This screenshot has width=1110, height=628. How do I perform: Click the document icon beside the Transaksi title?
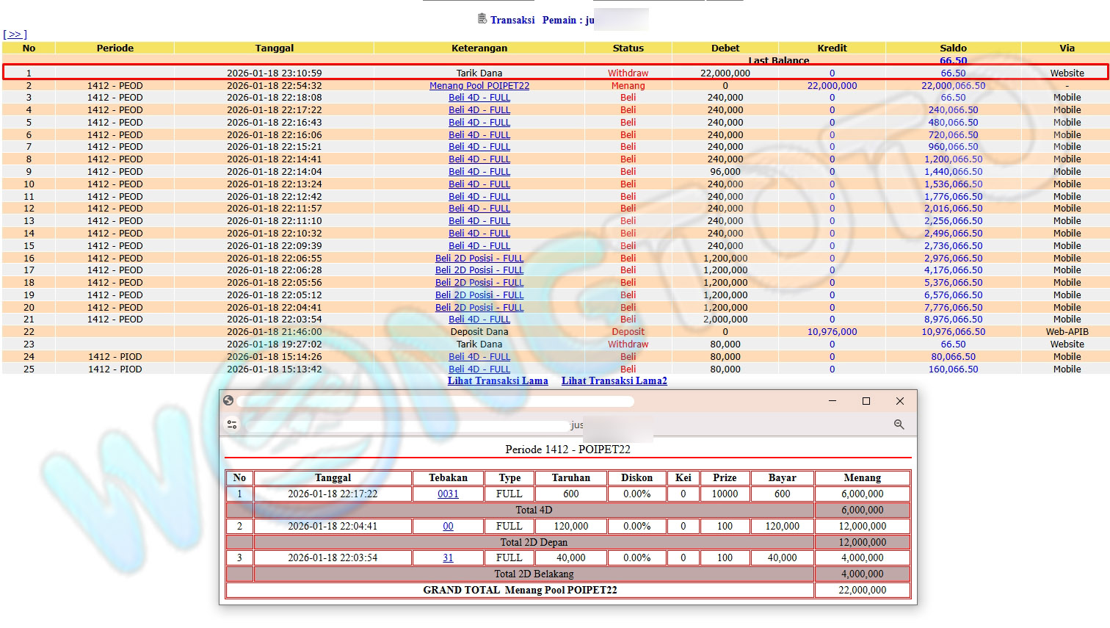coord(482,19)
